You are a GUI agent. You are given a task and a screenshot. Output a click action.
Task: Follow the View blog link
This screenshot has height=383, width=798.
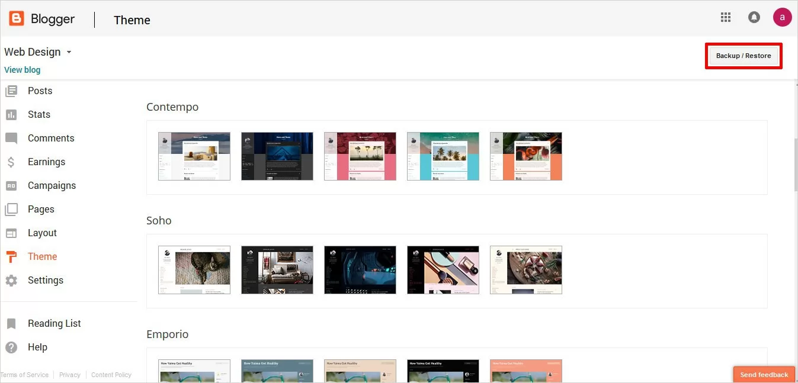[23, 70]
